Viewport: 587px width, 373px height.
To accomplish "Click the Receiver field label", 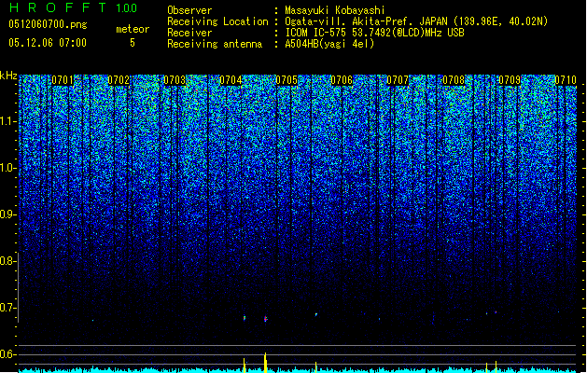I will (189, 33).
